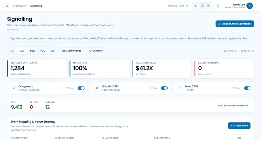Click the LinkedIn CAPI logo icon

pos(97,88)
